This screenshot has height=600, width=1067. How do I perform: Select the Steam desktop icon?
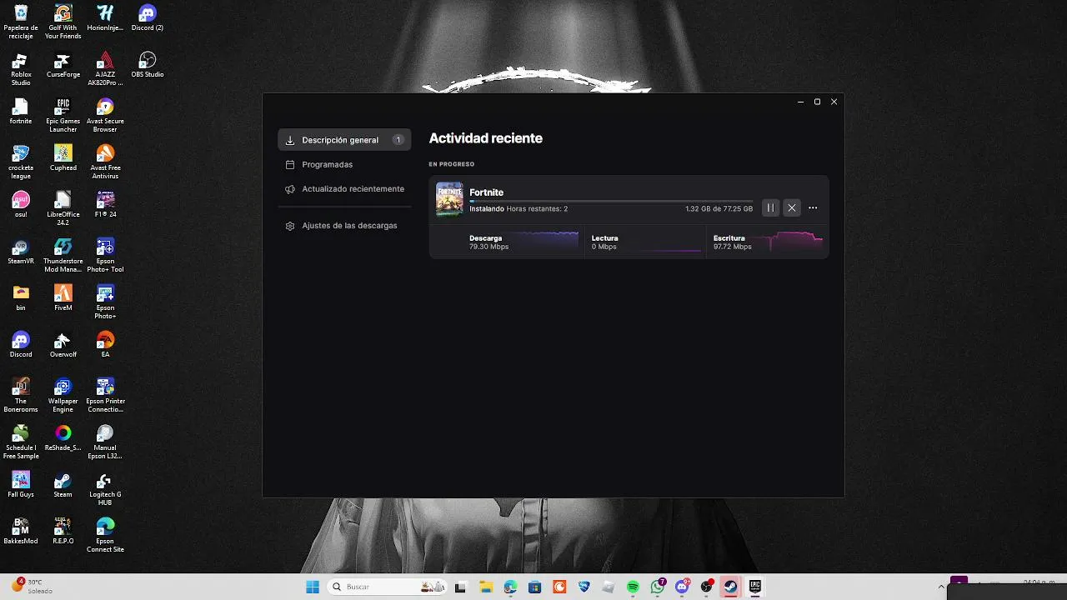click(63, 485)
